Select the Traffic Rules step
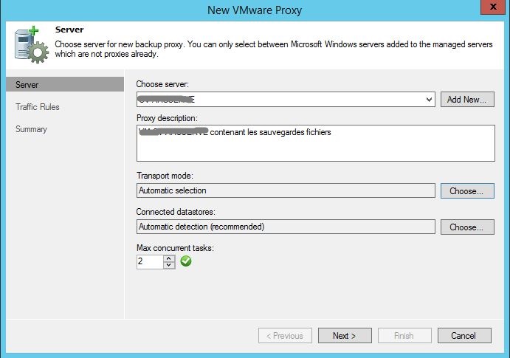 tap(38, 107)
